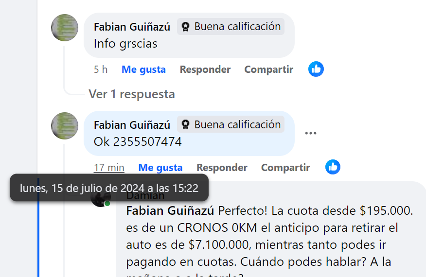Click Fabian Guiñazú mention in Damian's reply
The width and height of the screenshot is (426, 277).
tap(170, 211)
